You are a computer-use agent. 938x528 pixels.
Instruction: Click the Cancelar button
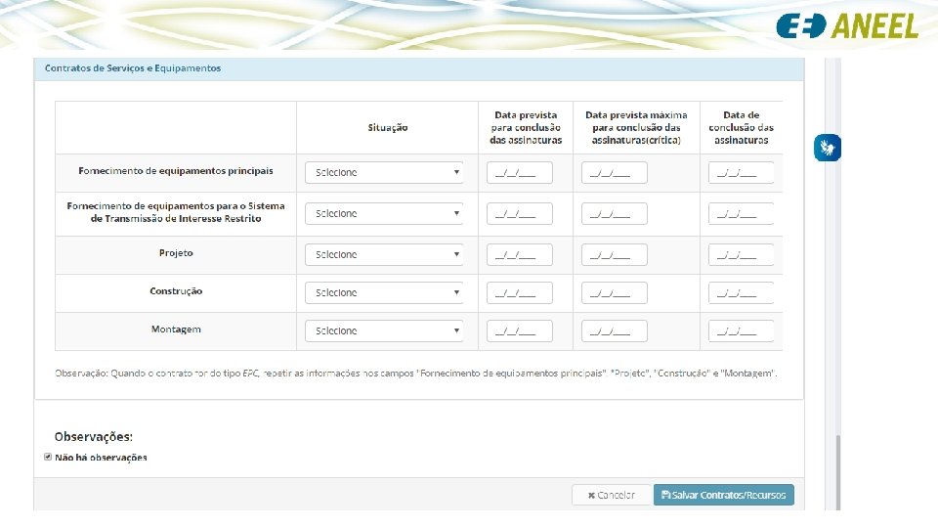(x=611, y=495)
